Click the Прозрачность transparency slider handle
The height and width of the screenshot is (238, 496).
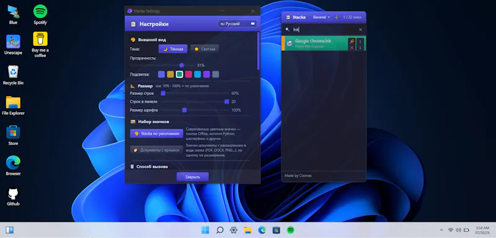pyautogui.click(x=182, y=65)
